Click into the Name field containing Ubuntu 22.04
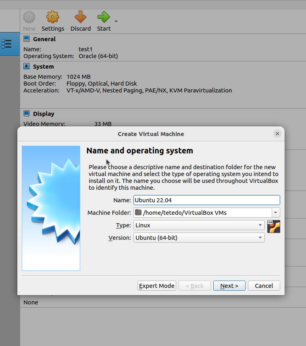306x346 pixels. point(207,200)
